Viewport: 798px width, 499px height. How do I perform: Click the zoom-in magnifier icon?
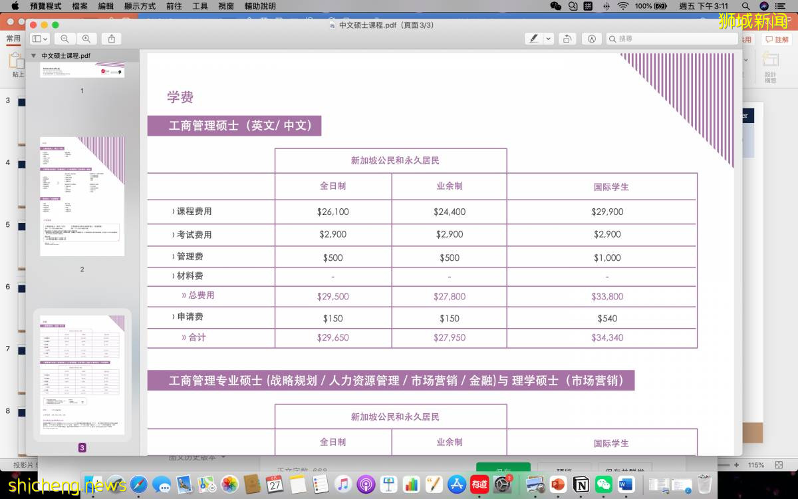click(87, 39)
